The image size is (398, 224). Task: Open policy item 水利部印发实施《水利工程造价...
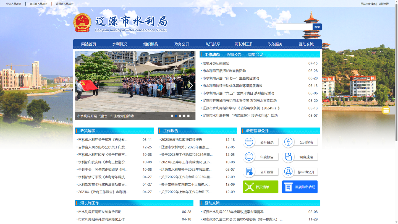(103, 162)
